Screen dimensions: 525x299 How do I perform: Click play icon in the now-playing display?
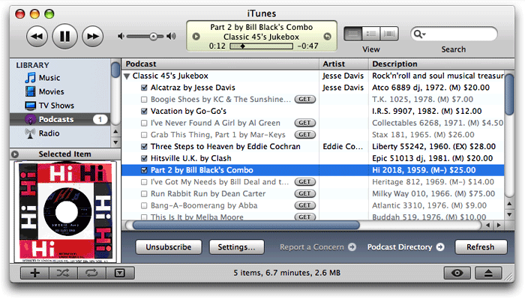click(196, 37)
